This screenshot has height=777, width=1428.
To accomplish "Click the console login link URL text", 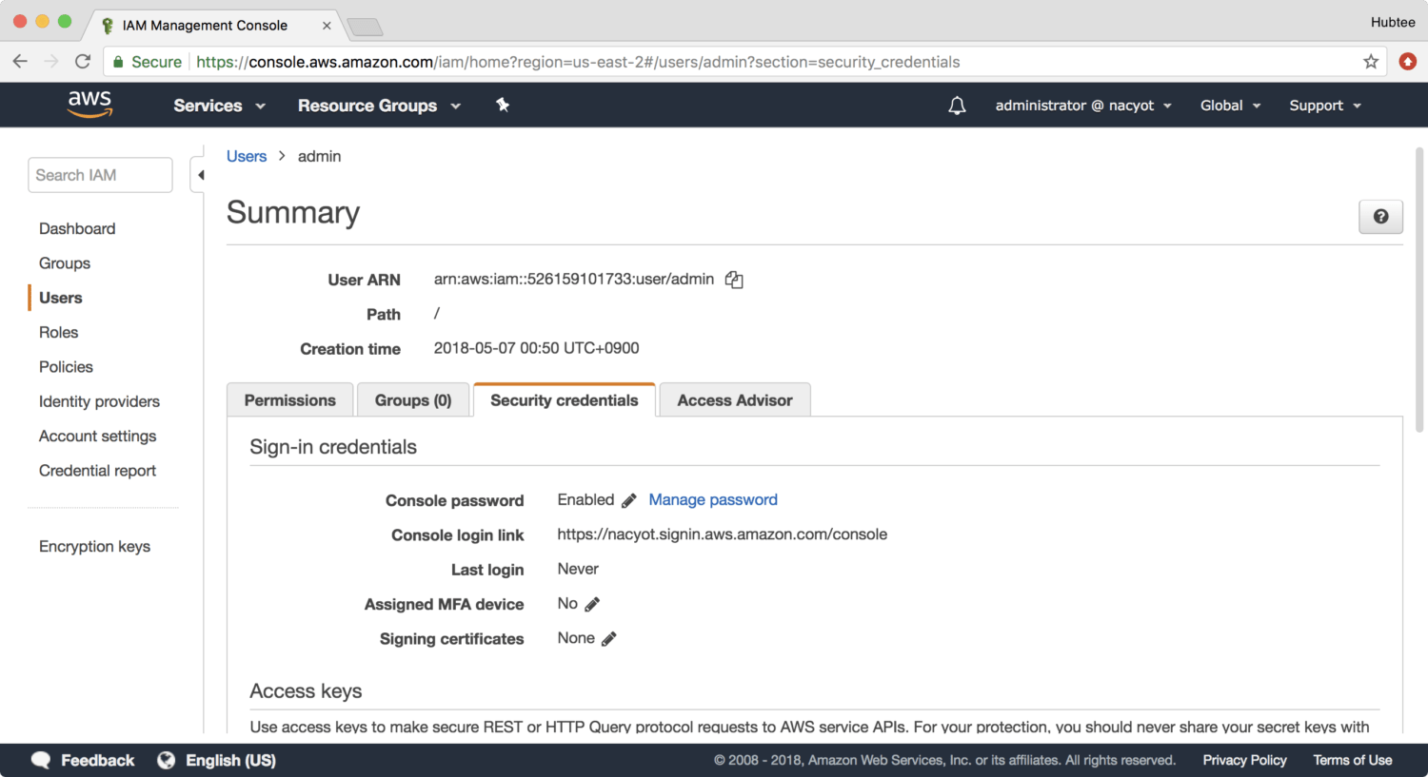I will point(723,534).
